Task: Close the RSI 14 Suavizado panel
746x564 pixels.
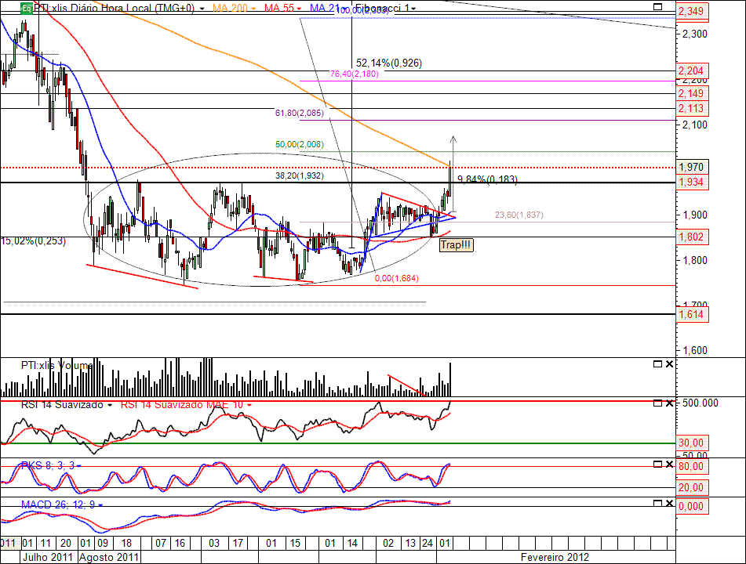Action: click(669, 403)
